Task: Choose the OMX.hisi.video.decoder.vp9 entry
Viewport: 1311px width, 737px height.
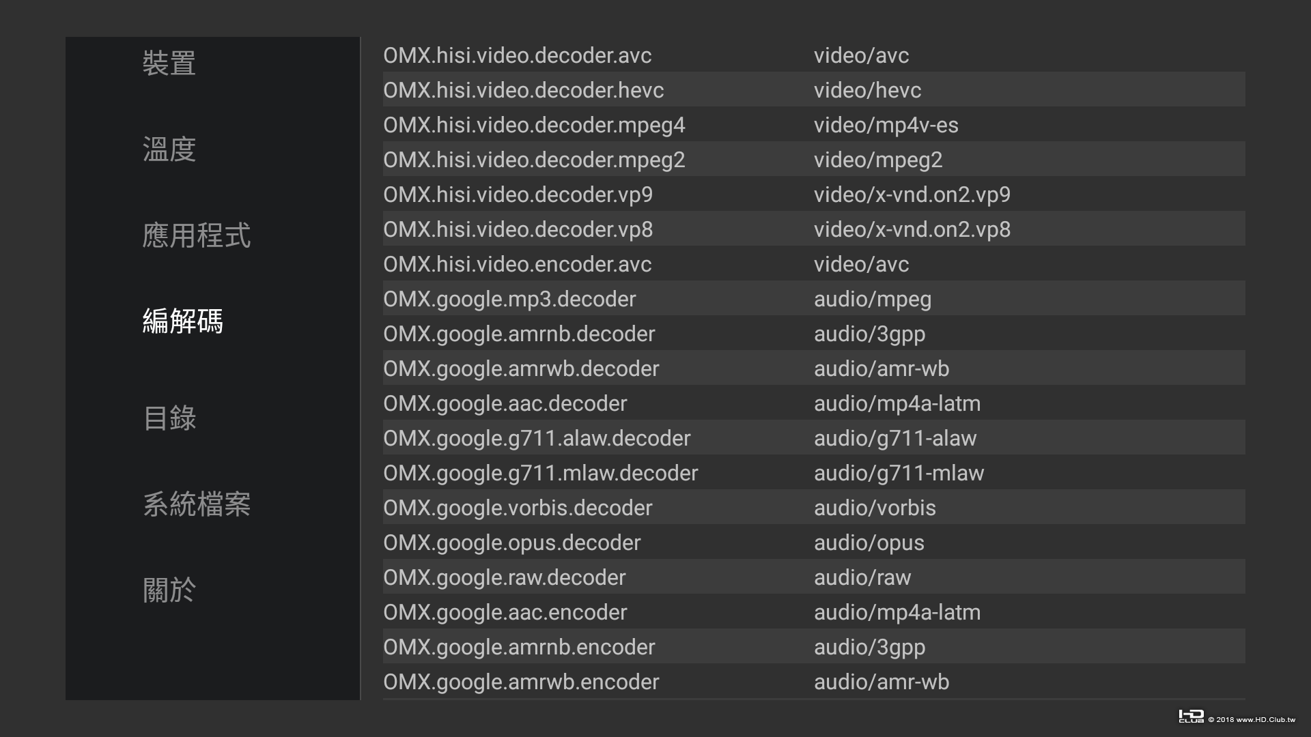Action: [x=518, y=194]
